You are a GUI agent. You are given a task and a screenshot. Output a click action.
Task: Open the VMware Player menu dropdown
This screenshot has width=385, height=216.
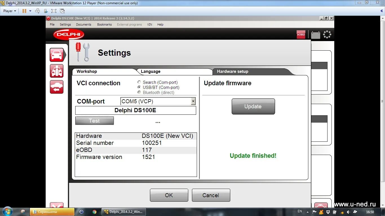pyautogui.click(x=10, y=11)
